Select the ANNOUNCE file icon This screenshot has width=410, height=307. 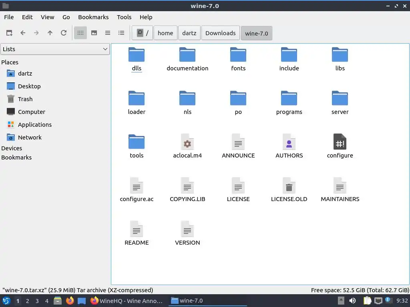point(238,142)
